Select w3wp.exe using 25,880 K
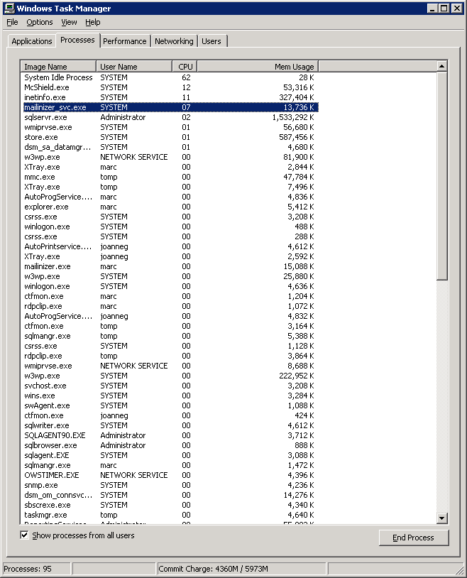Viewport: 467px width, 578px height. click(x=170, y=276)
